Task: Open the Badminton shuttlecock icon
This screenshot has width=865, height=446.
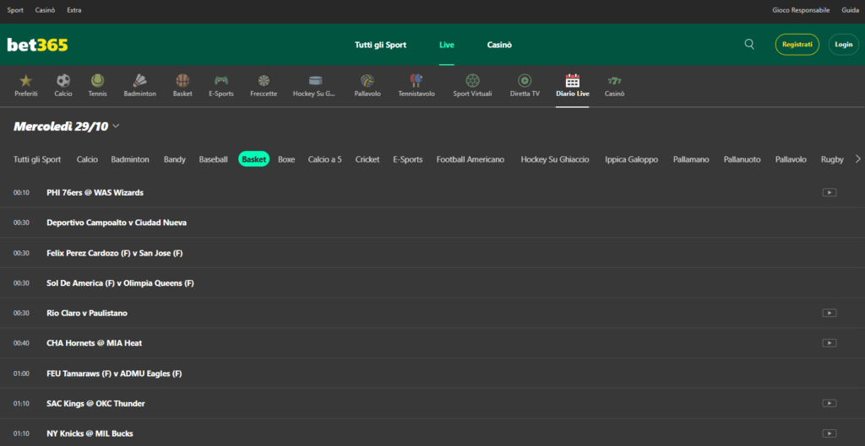Action: (139, 81)
